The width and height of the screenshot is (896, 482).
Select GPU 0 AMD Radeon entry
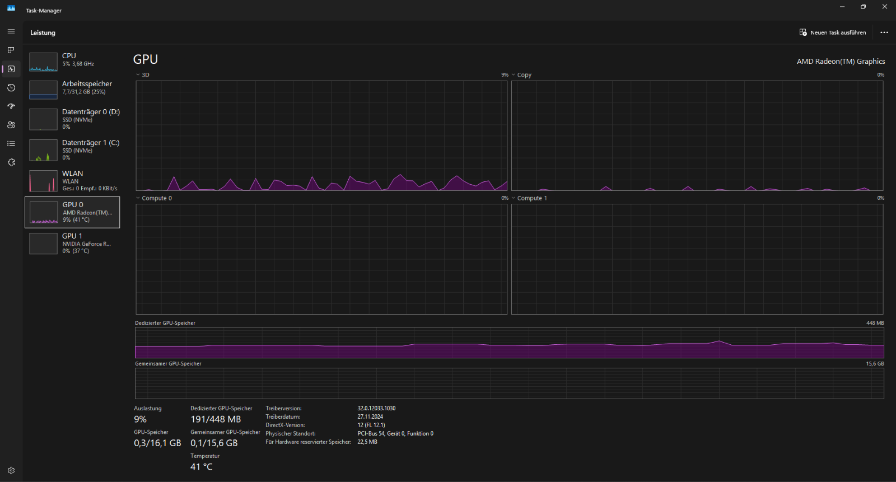click(x=72, y=212)
